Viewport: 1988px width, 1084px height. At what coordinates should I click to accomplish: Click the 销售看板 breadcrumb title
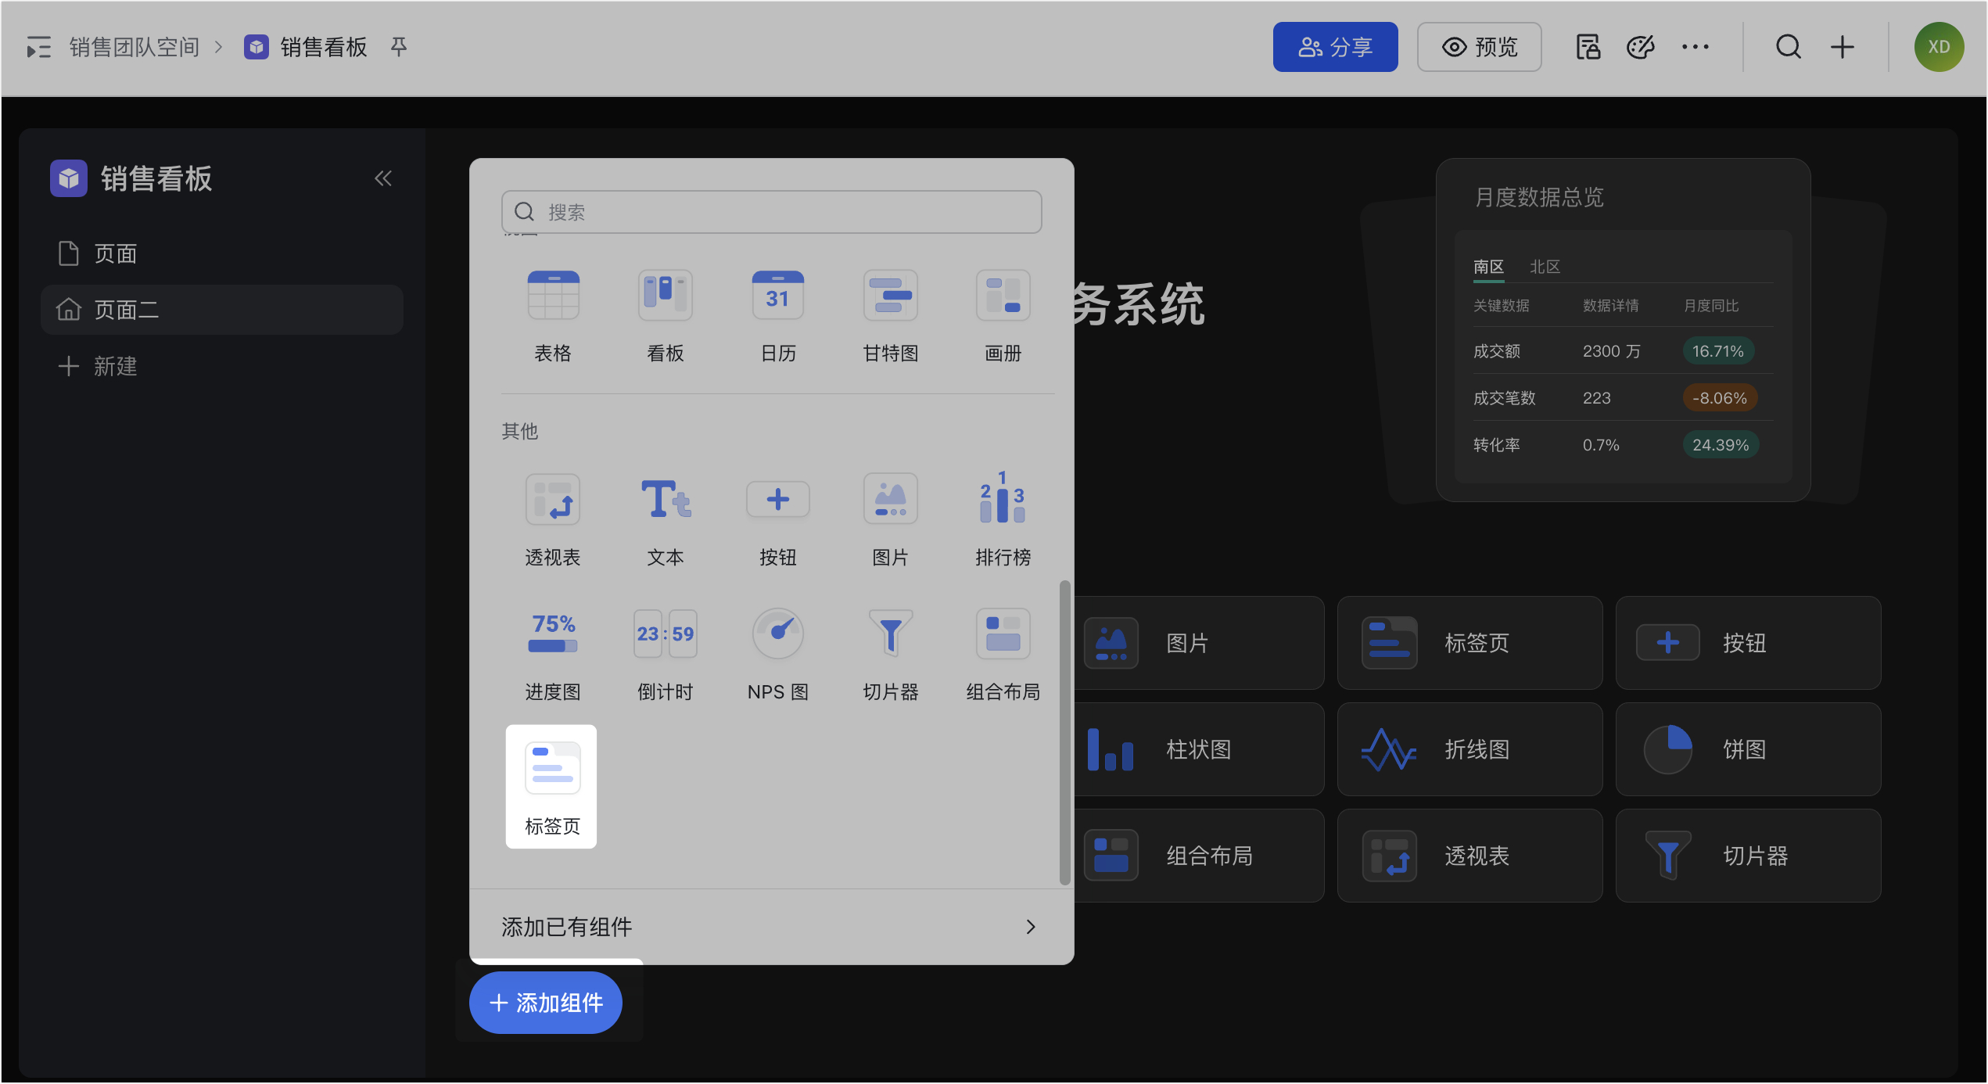324,48
